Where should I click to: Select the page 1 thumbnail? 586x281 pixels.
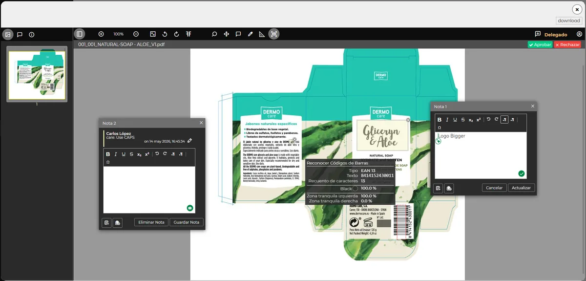pyautogui.click(x=37, y=74)
